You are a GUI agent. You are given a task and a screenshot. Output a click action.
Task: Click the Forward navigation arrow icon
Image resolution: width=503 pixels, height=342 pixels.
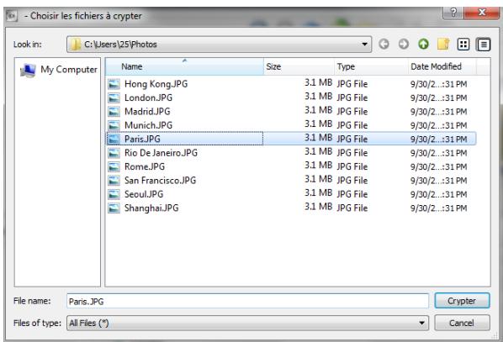(404, 45)
